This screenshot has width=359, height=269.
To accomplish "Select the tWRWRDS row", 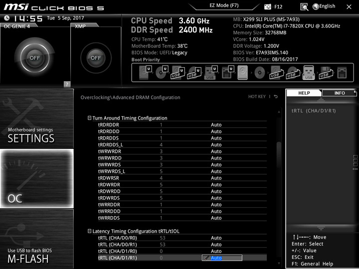I will (182, 164).
